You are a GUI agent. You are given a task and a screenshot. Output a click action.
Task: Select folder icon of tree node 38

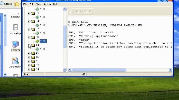pyautogui.click(x=33, y=37)
